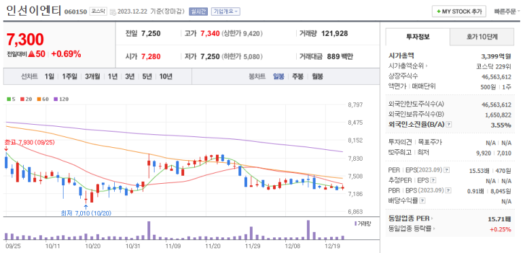Image resolution: width=525 pixels, height=253 pixels.
Task: Click the 52주최고 value 9,920
Action: click(484, 153)
